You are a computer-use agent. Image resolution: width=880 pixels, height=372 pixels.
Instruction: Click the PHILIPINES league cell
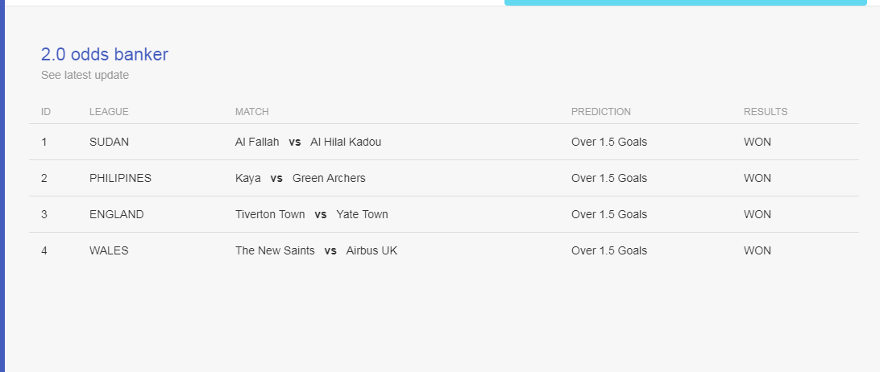coord(120,178)
